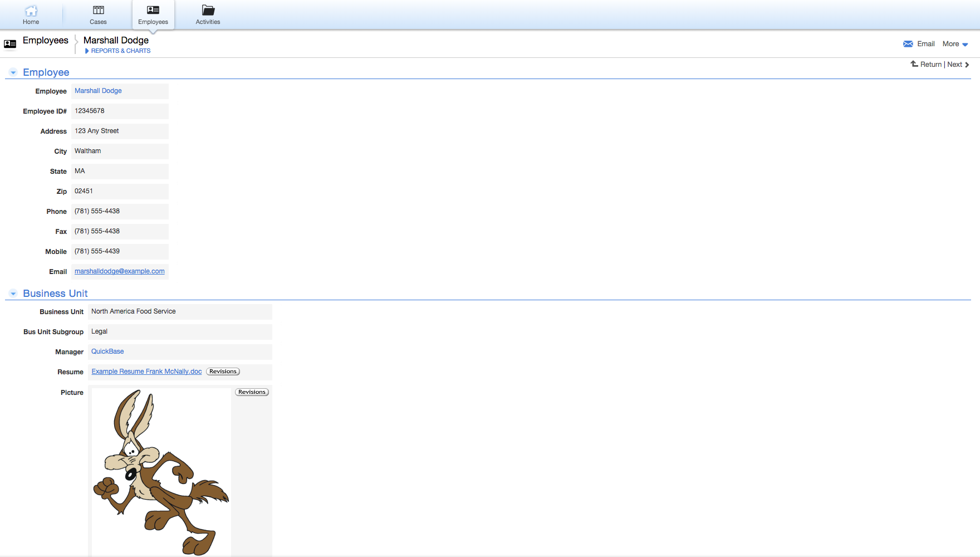The height and width of the screenshot is (557, 980).
Task: Click the Employee ID value 12345678
Action: (x=90, y=111)
